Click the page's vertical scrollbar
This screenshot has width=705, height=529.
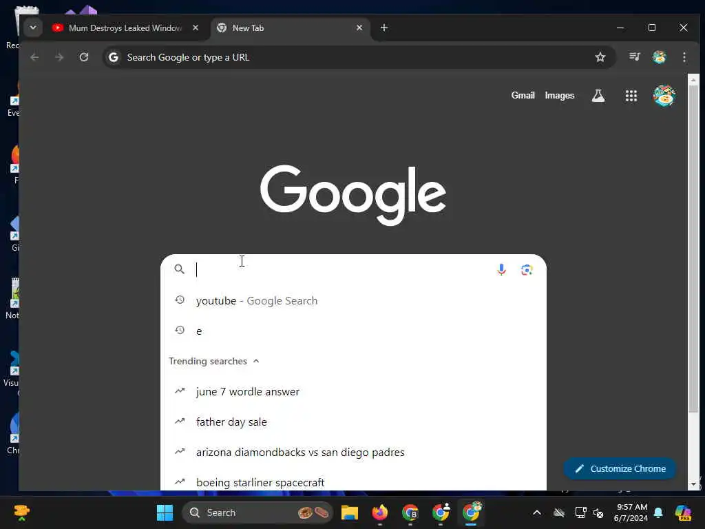(693, 248)
